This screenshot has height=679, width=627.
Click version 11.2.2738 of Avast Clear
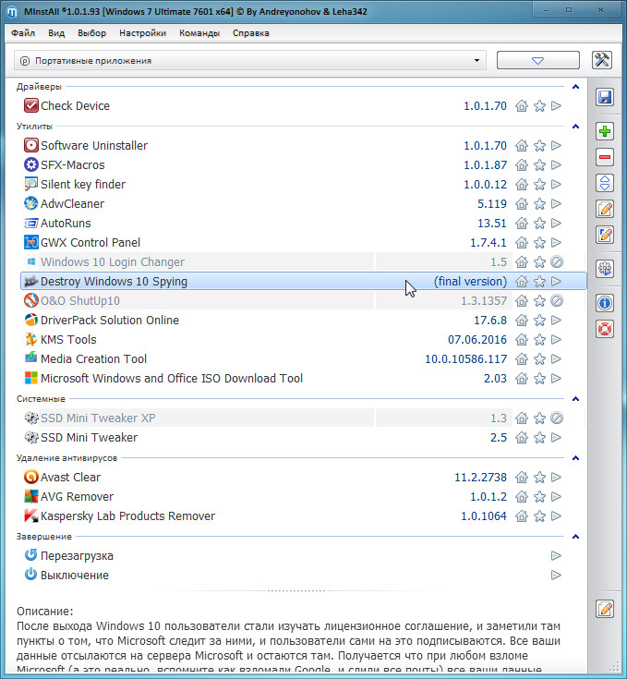pos(480,478)
